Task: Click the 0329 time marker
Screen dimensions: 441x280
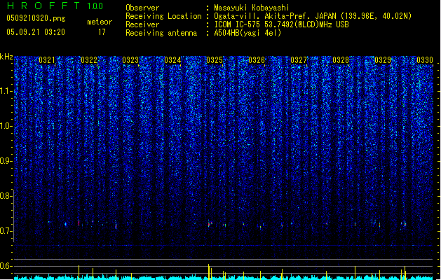Action: click(x=383, y=60)
